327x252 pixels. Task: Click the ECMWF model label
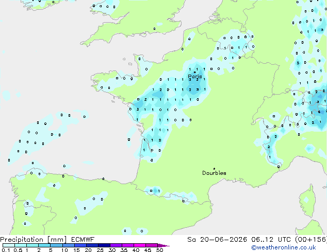83,240
